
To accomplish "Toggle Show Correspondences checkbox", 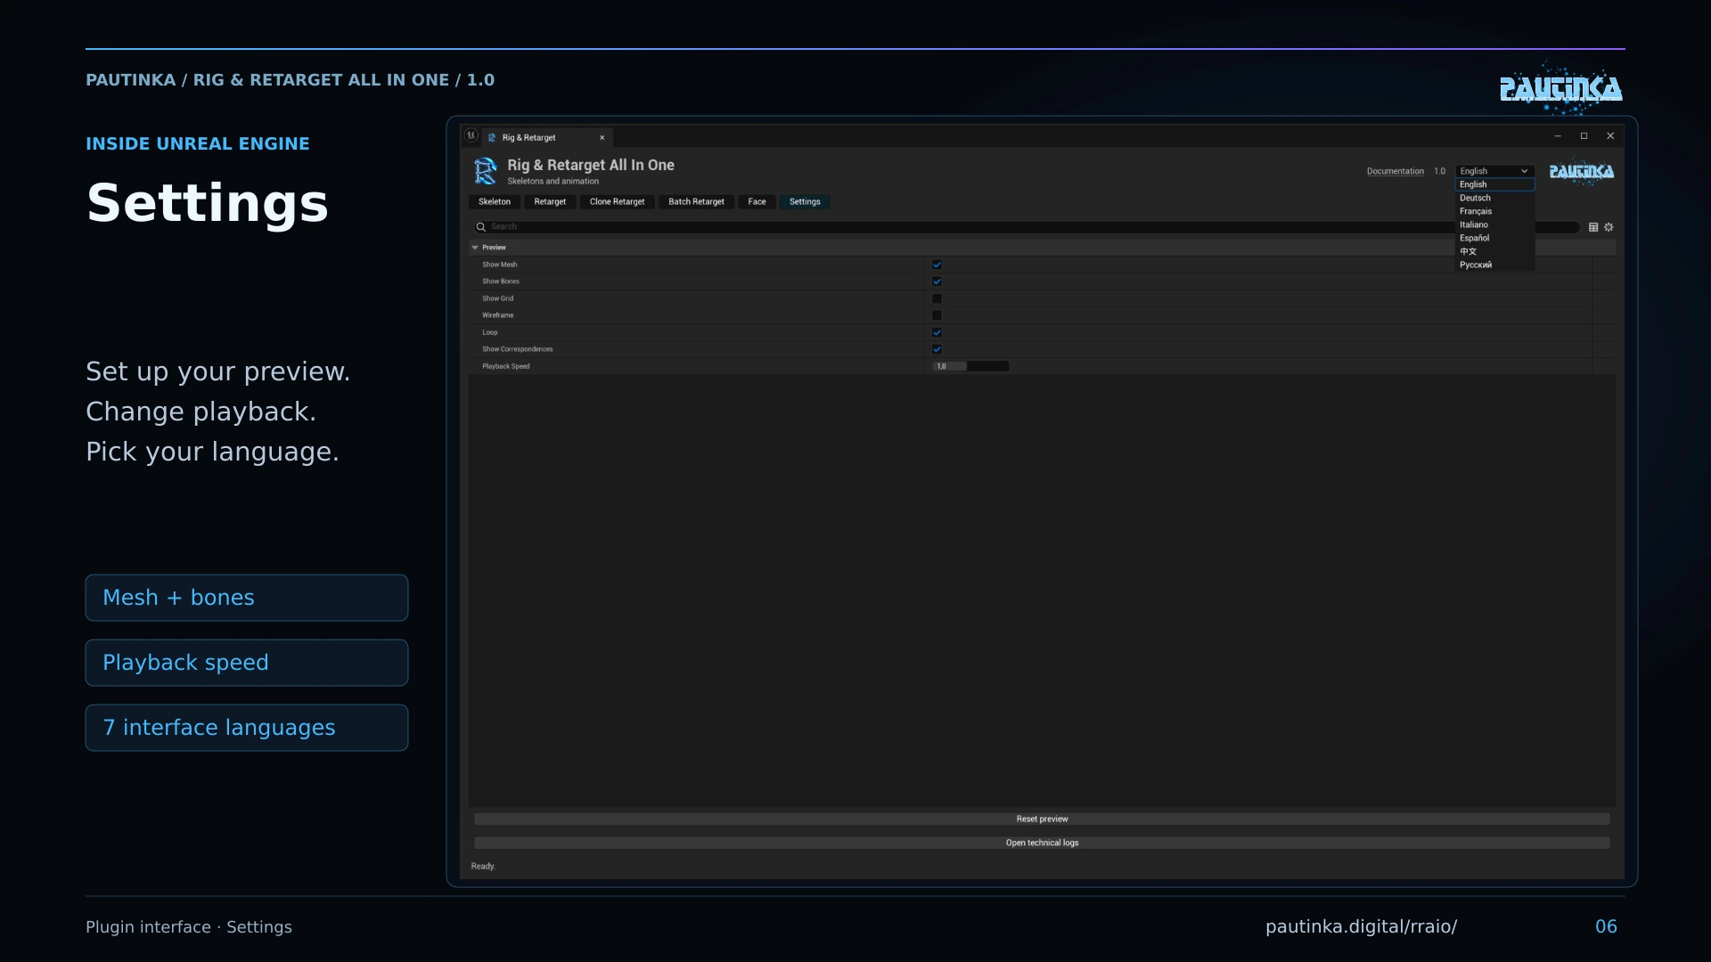I will (x=937, y=349).
